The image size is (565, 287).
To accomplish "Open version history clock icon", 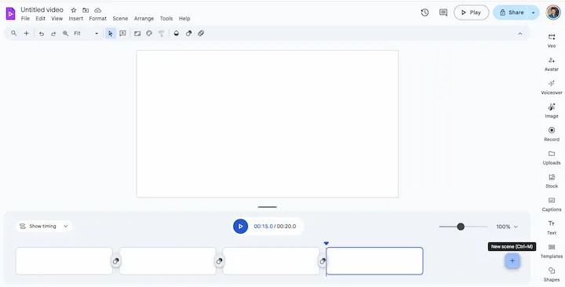I will [x=425, y=13].
